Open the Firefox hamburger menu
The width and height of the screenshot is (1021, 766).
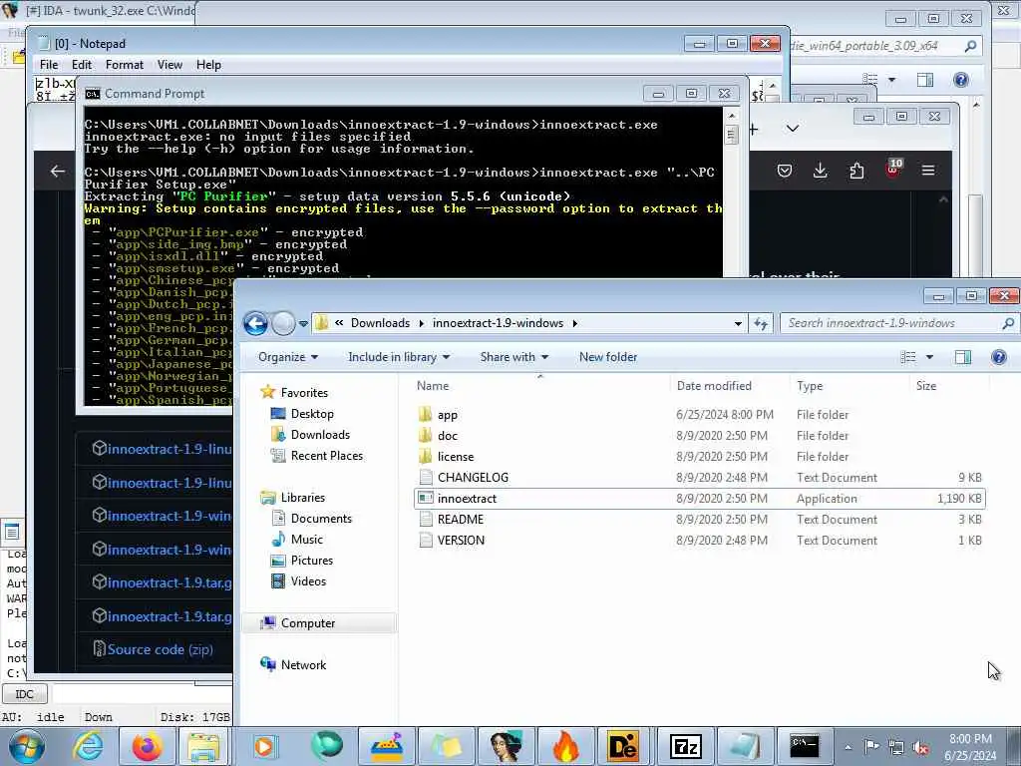(928, 171)
